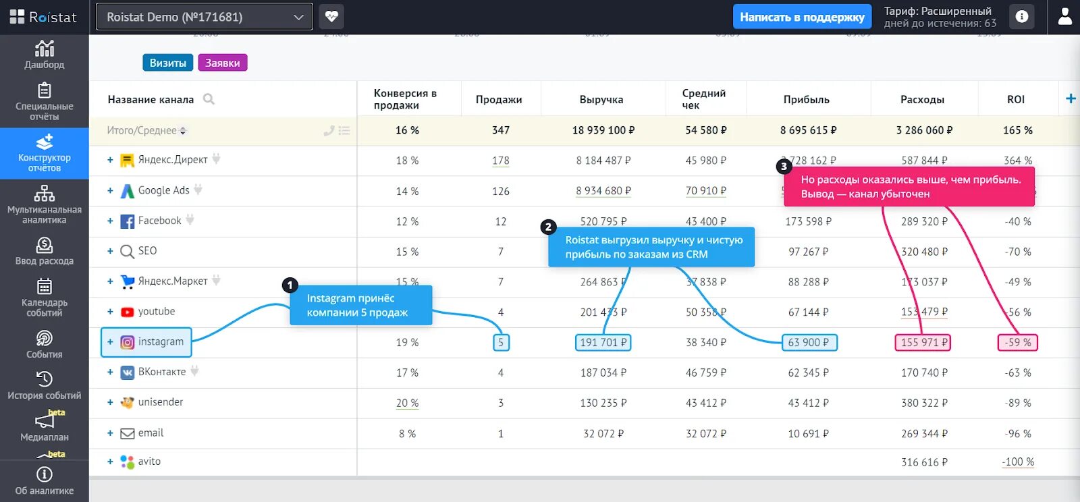Click plug icon next to Яндекс.Директ
1080x502 pixels.
216,159
